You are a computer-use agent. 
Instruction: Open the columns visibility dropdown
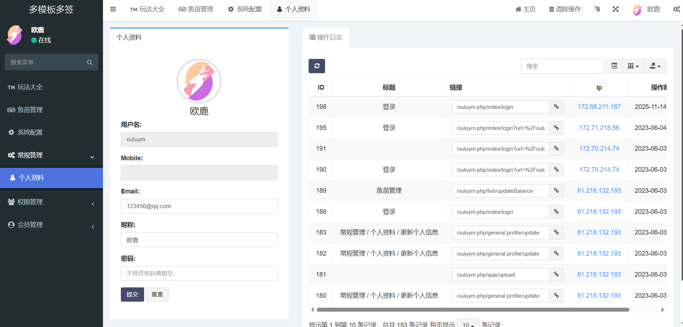pyautogui.click(x=633, y=66)
